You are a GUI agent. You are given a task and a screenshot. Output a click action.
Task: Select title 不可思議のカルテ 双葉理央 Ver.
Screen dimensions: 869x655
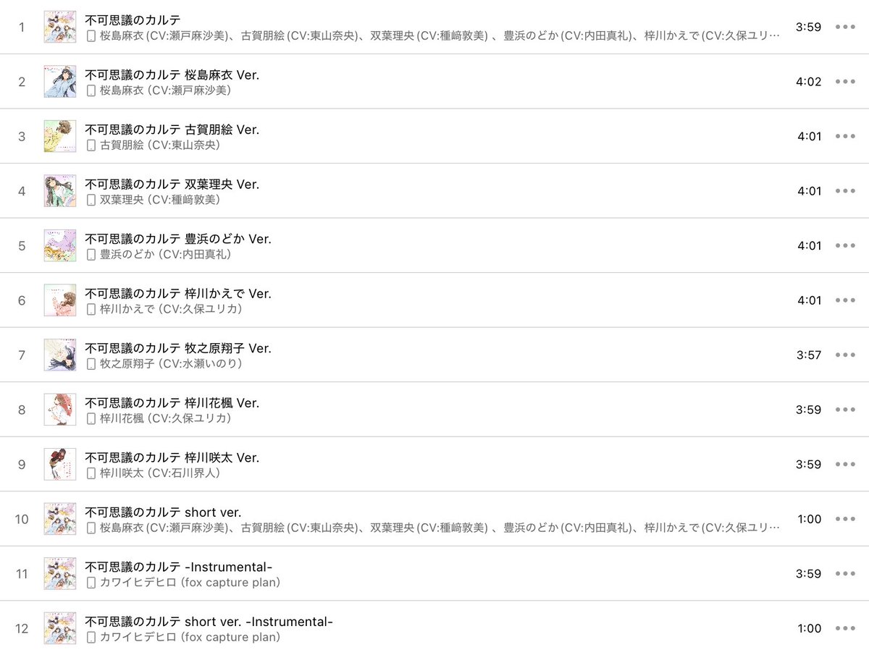click(x=172, y=184)
